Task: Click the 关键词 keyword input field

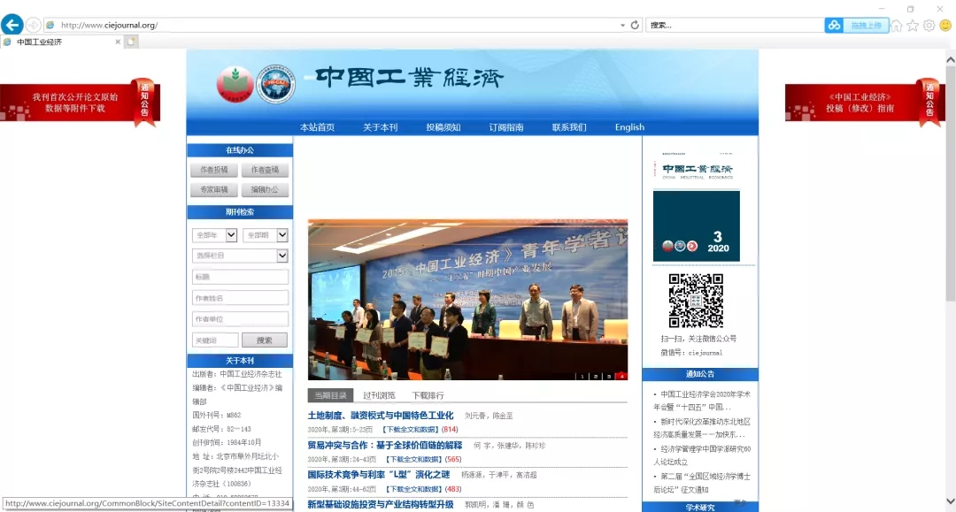Action: point(215,340)
